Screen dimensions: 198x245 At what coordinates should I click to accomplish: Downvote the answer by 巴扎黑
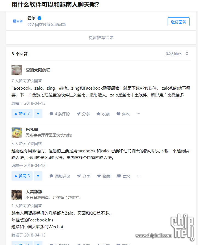click(38, 176)
